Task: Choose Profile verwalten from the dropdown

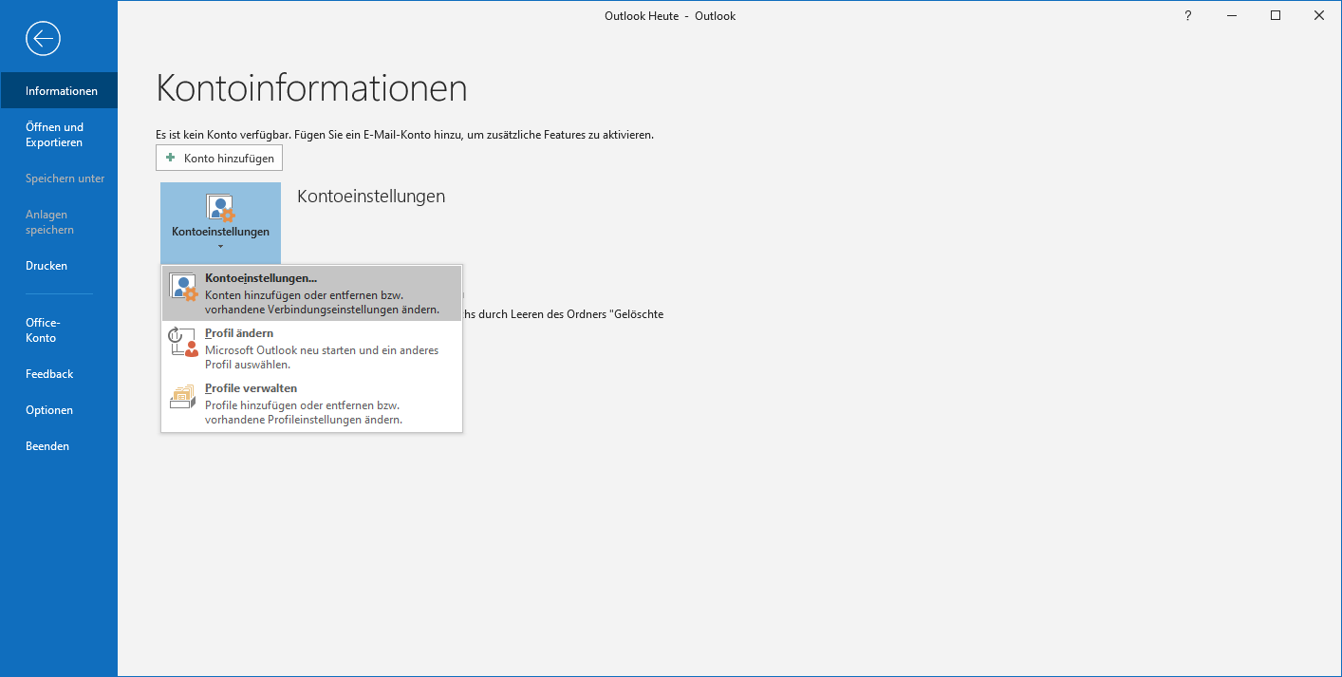Action: (311, 404)
